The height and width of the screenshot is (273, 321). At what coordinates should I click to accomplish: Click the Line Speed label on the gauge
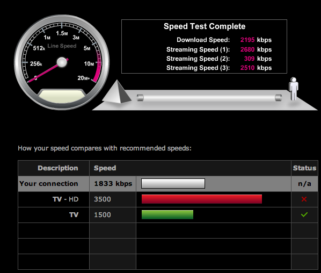[x=62, y=46]
